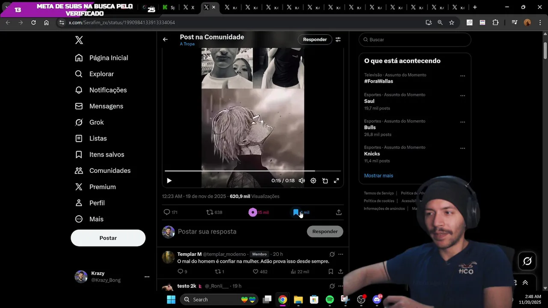The image size is (548, 308).
Task: Bookmark Templar M's comment
Action: pos(331,272)
